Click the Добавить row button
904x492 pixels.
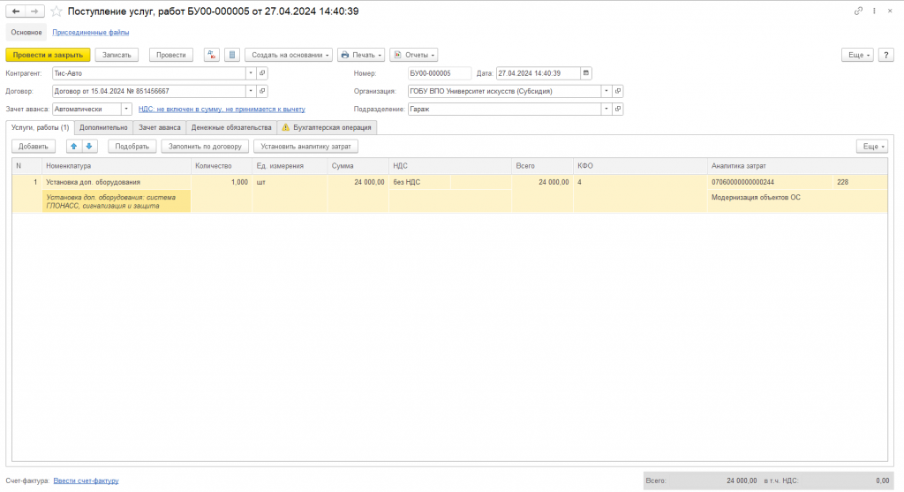tap(34, 147)
